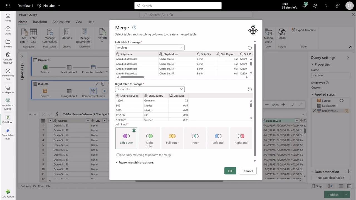The image size is (356, 200).
Task: Collapse the Queries pane chevron
Action: click(22, 56)
